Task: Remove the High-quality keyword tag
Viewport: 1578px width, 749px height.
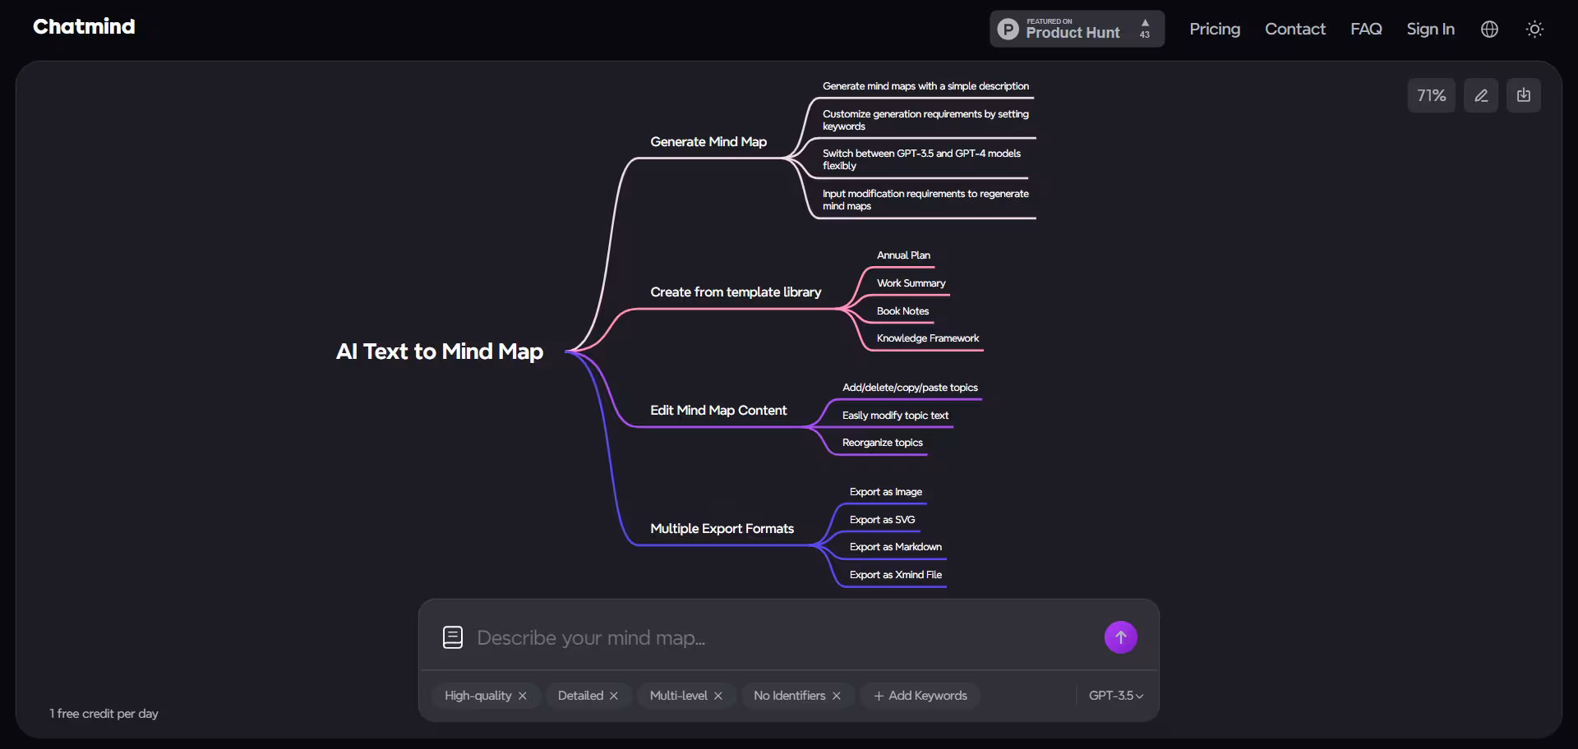Action: tap(523, 696)
